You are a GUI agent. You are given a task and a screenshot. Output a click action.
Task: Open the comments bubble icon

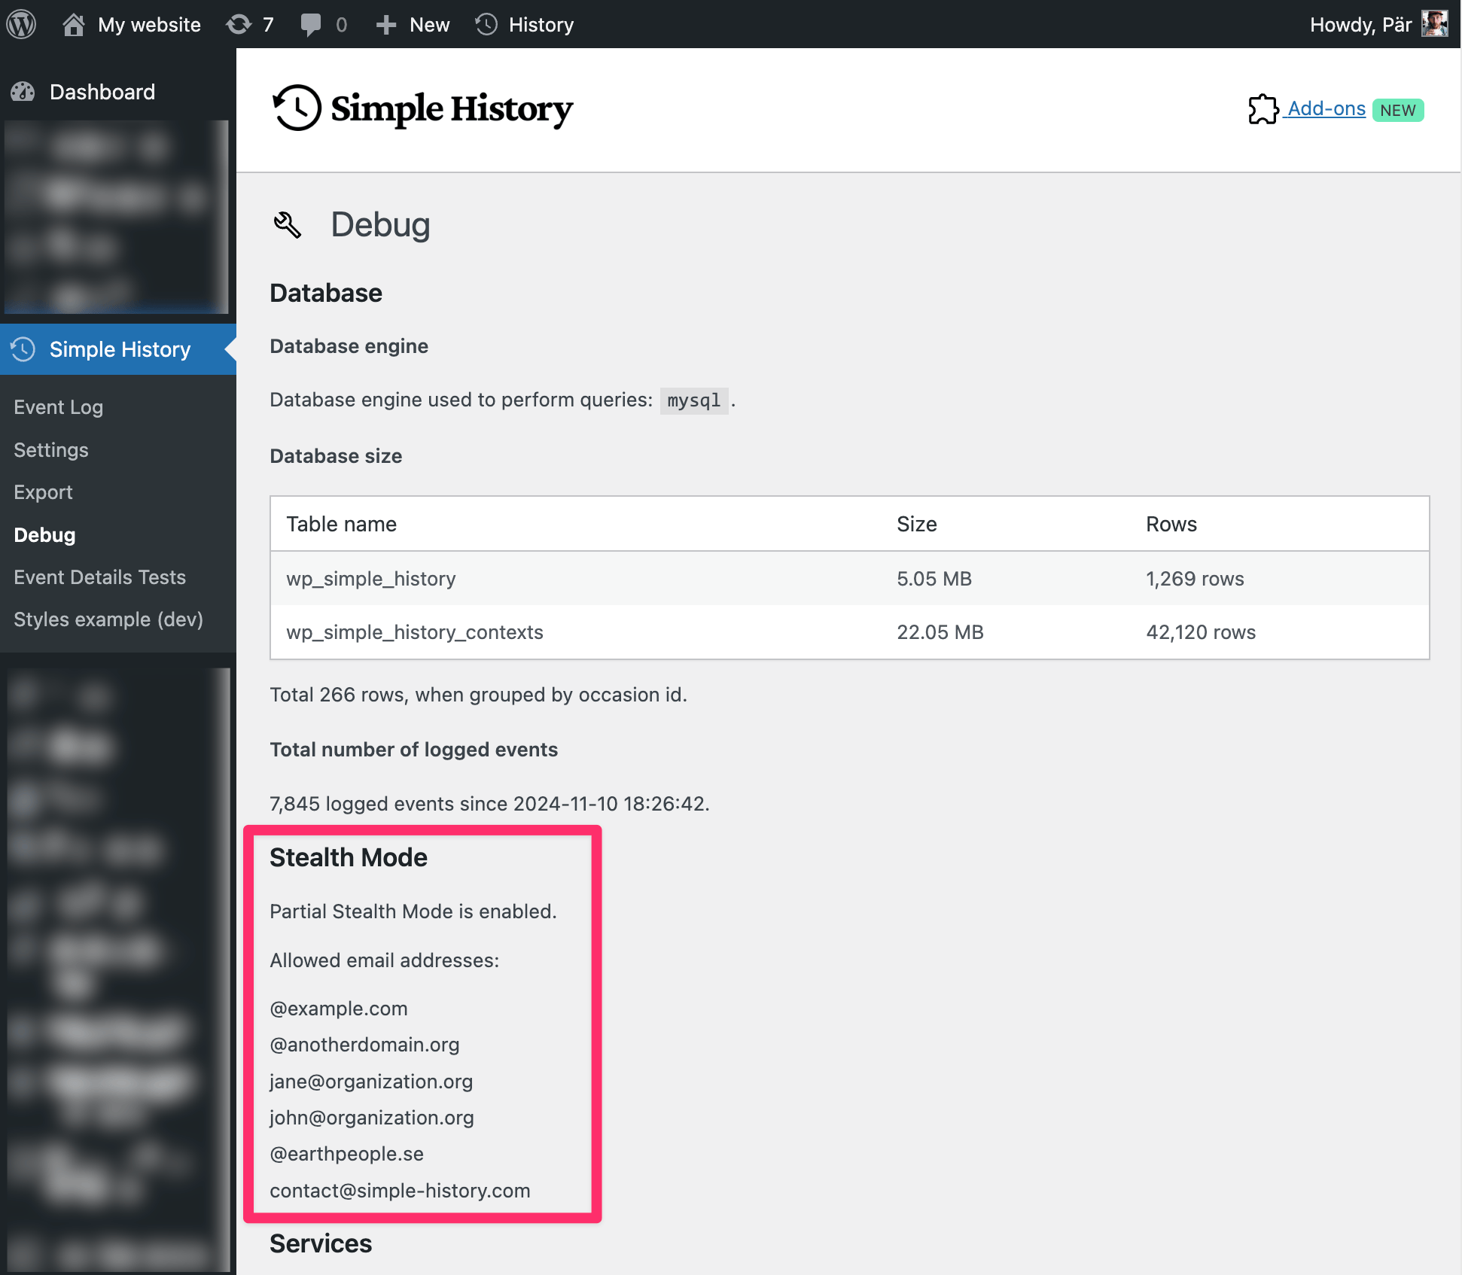click(x=310, y=24)
